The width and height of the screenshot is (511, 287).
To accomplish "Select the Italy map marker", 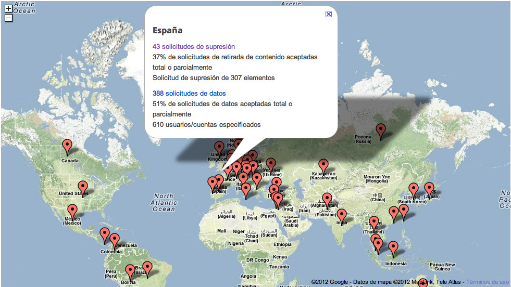I will pos(243,180).
